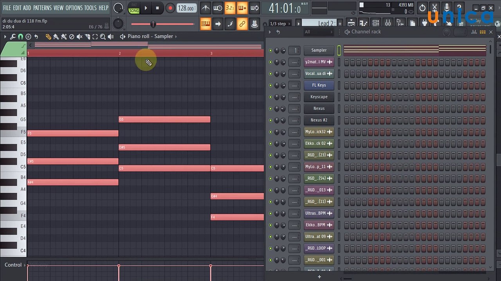Open the ADD menu

pyautogui.click(x=27, y=8)
